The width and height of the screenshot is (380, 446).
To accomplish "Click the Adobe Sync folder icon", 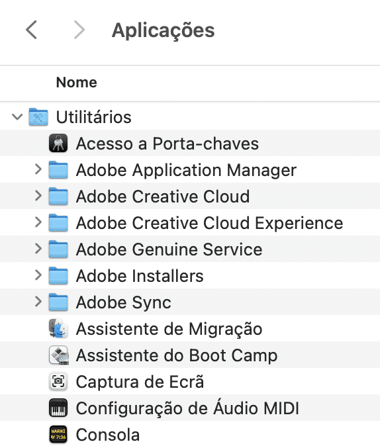I will click(x=58, y=302).
